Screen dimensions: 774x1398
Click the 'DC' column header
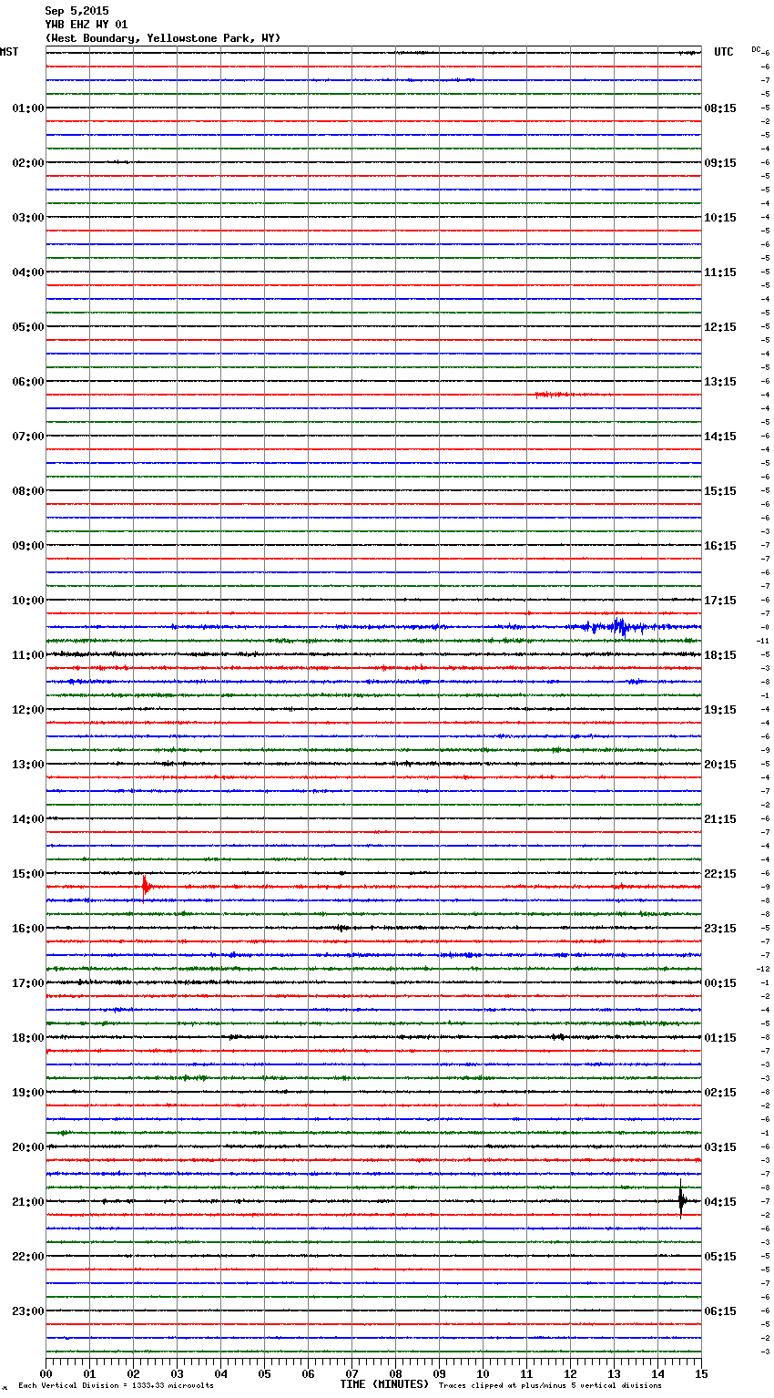click(x=756, y=49)
